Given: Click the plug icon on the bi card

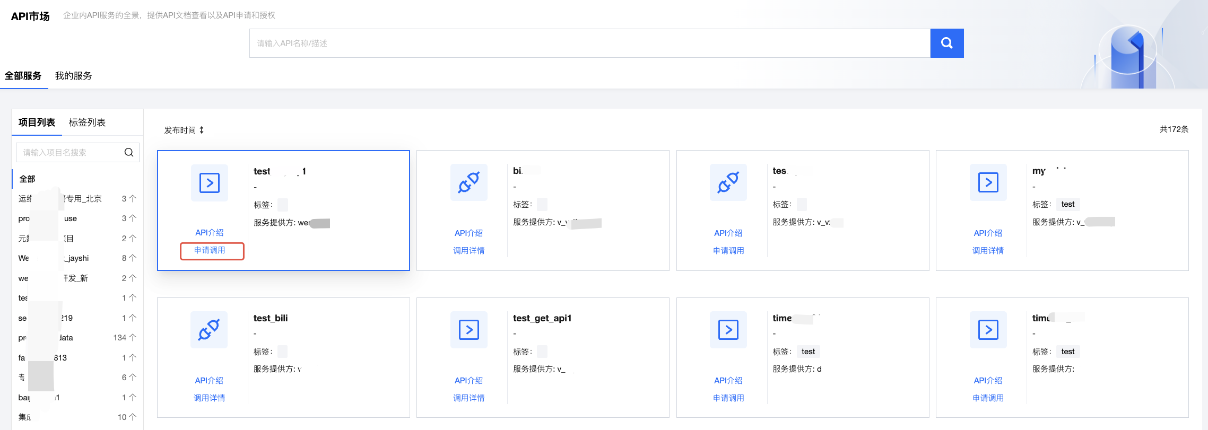Looking at the screenshot, I should (x=468, y=182).
